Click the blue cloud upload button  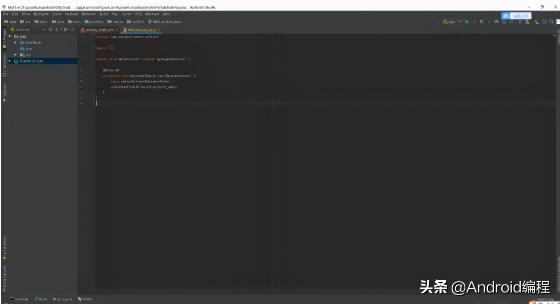point(516,16)
